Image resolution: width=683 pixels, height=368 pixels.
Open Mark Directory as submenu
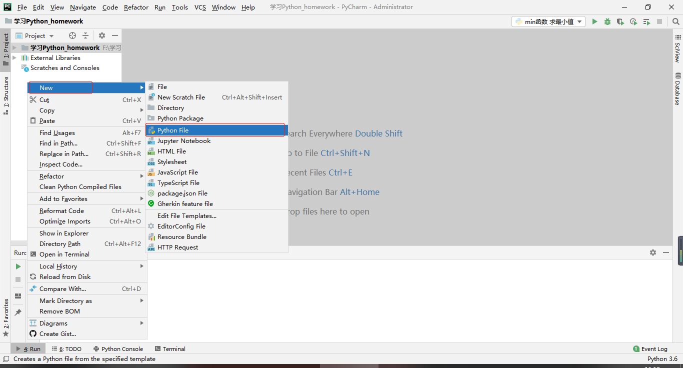[87, 301]
